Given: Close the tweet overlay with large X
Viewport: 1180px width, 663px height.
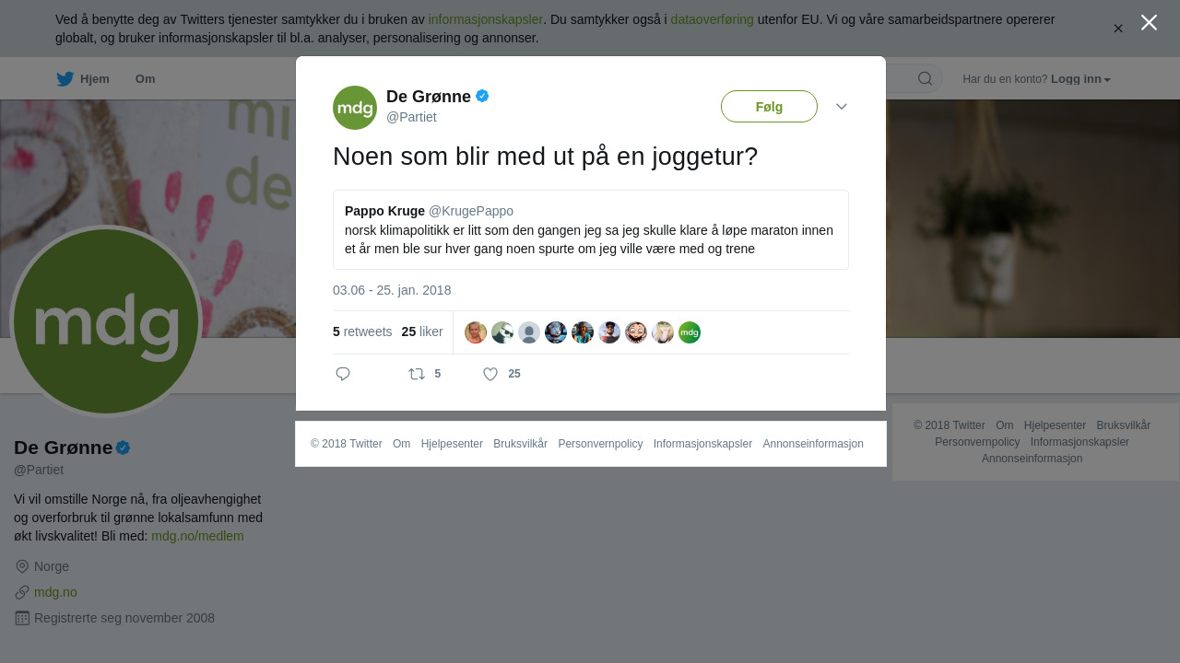Looking at the screenshot, I should [1149, 22].
